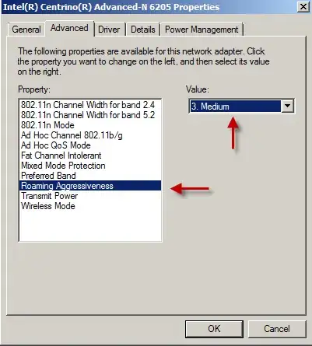
Task: Select the Advanced tab
Action: tap(69, 29)
